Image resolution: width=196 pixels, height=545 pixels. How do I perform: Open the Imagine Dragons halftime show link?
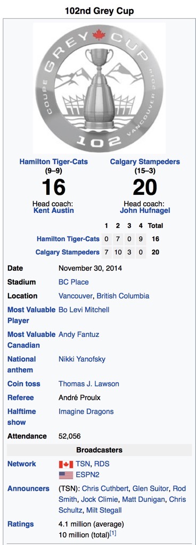coord(86,411)
